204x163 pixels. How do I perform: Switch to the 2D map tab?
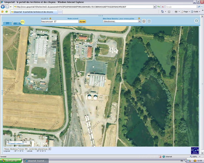pyautogui.click(x=7, y=23)
